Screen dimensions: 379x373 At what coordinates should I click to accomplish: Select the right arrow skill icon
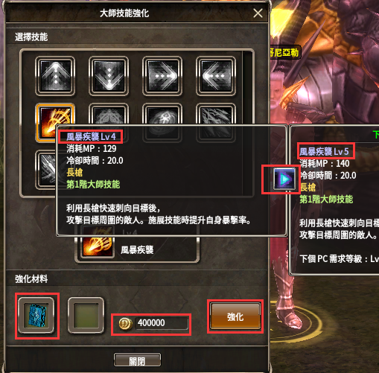tap(162, 76)
